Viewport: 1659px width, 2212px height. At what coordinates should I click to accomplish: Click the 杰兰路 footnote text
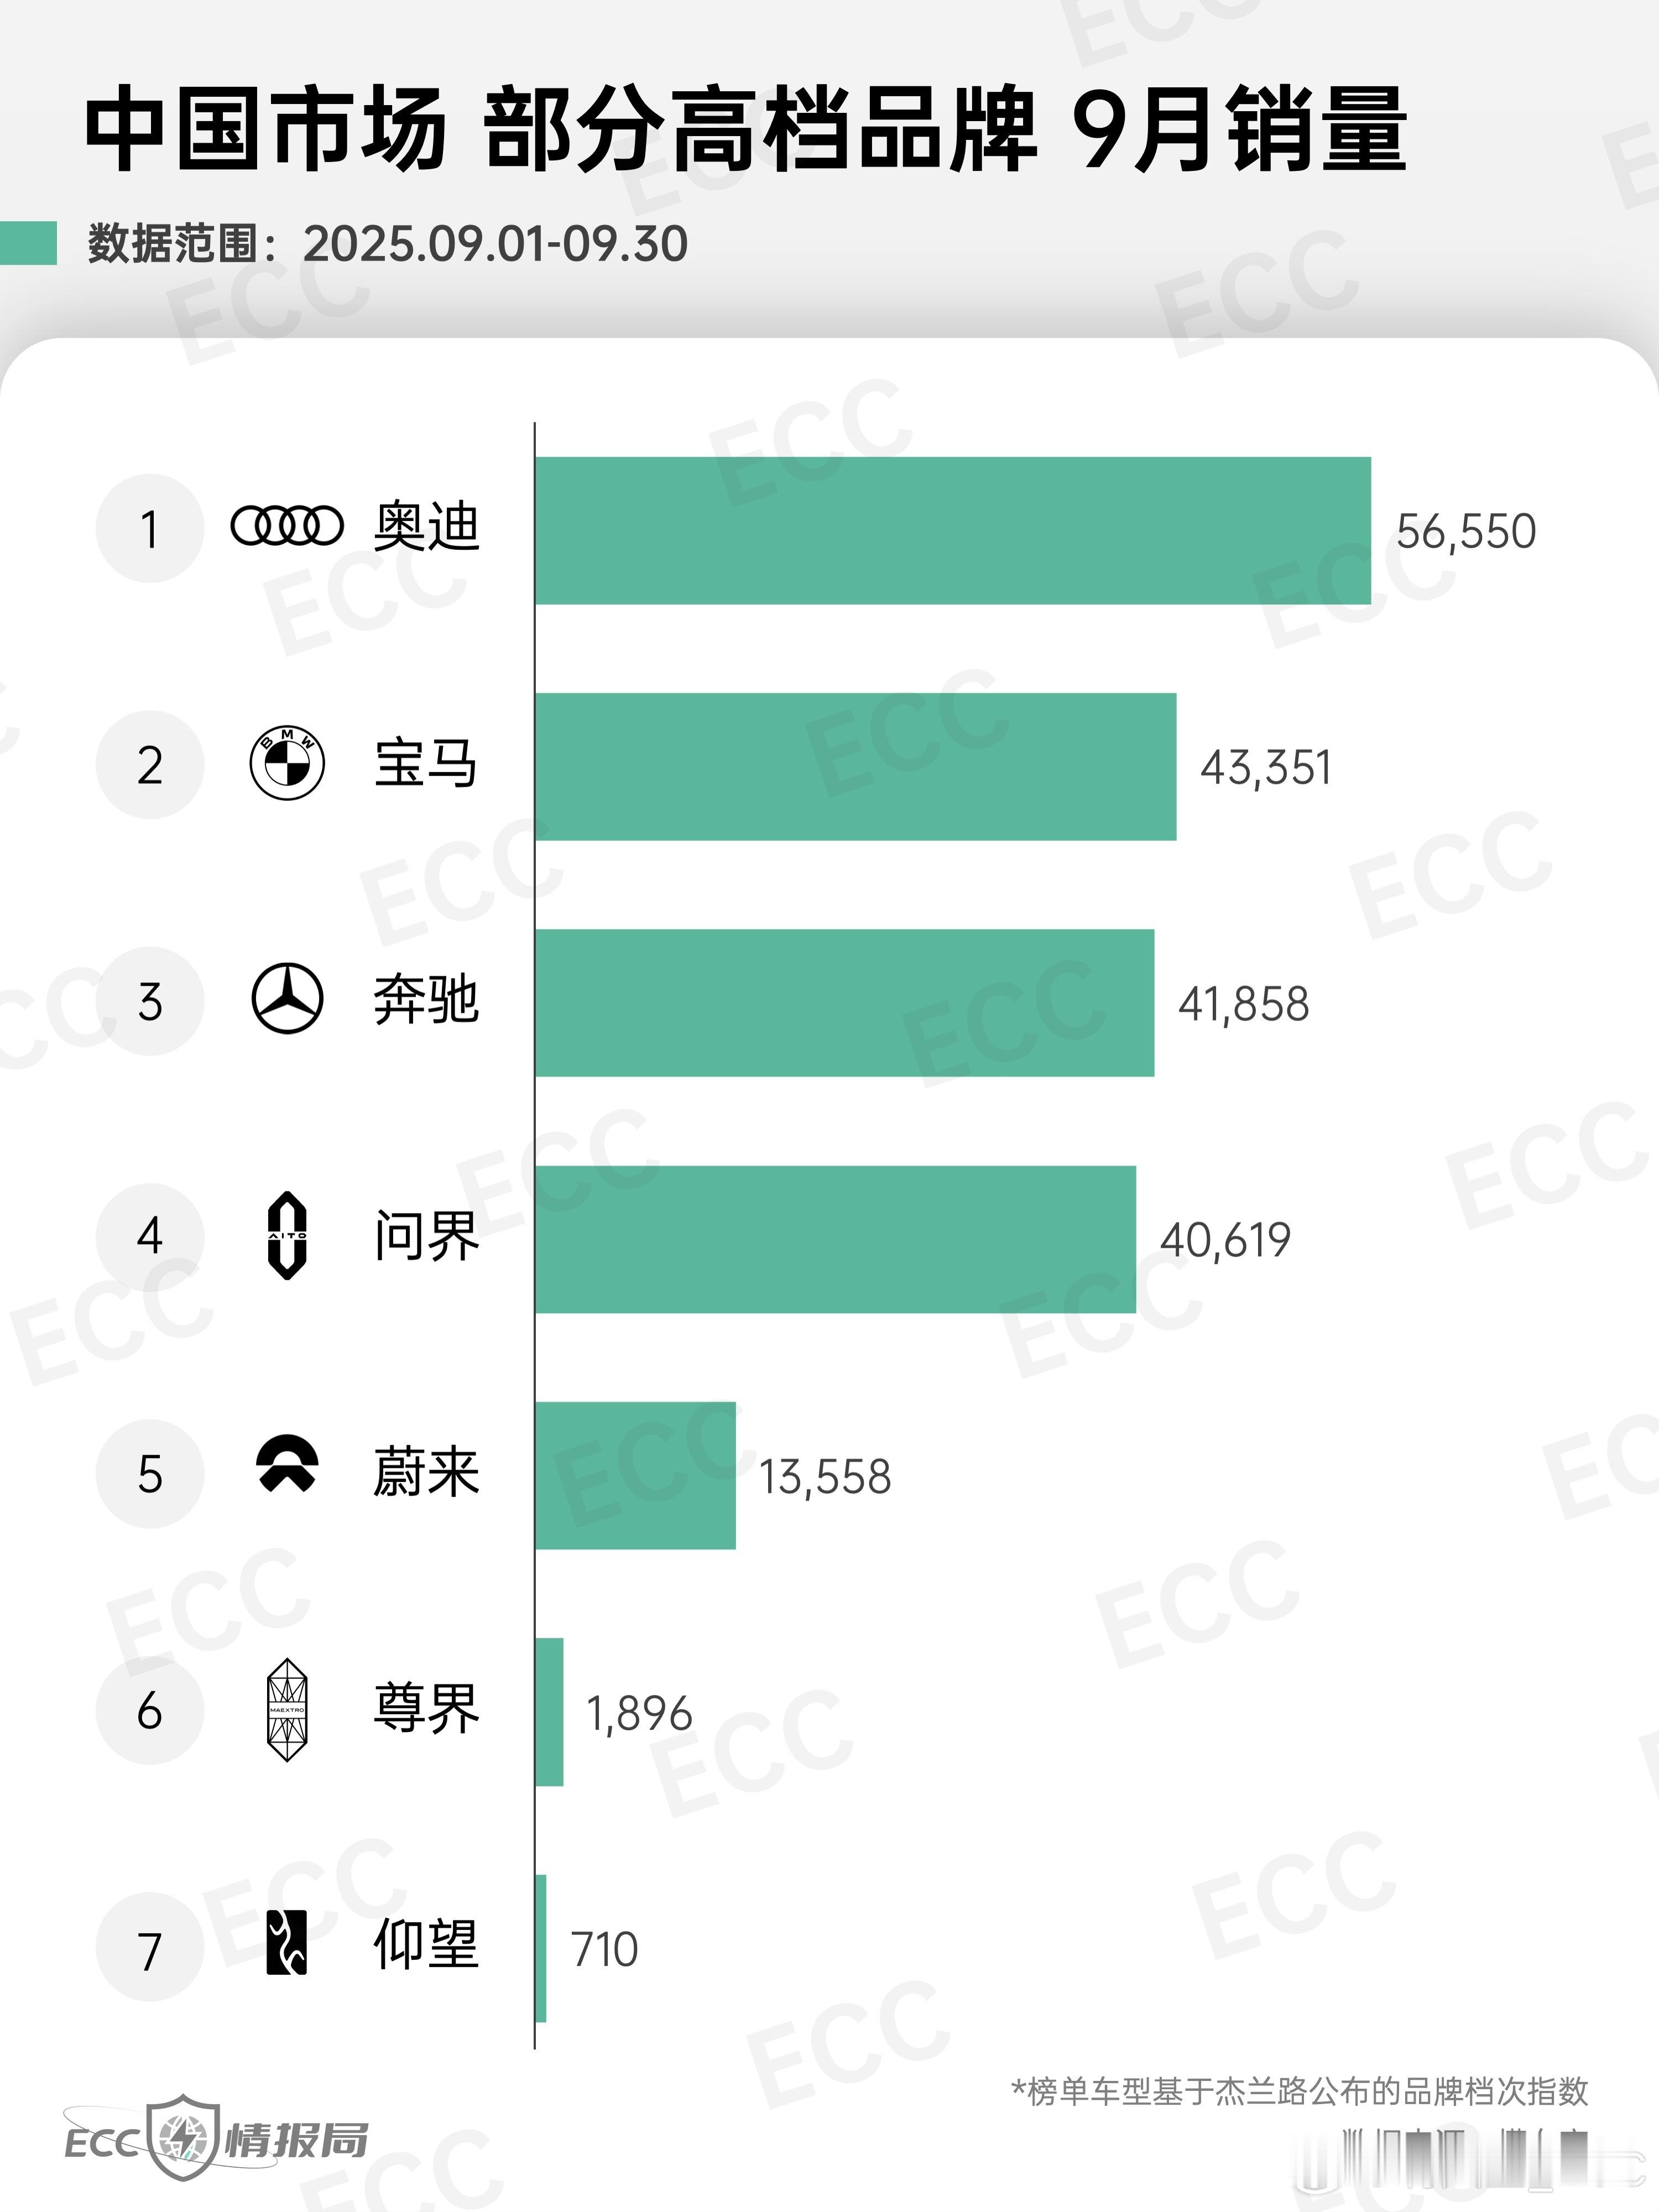[1300, 2091]
